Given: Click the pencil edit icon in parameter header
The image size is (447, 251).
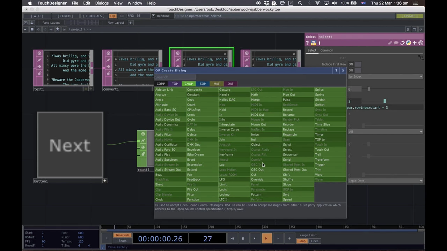Looking at the screenshot, I should [x=390, y=43].
